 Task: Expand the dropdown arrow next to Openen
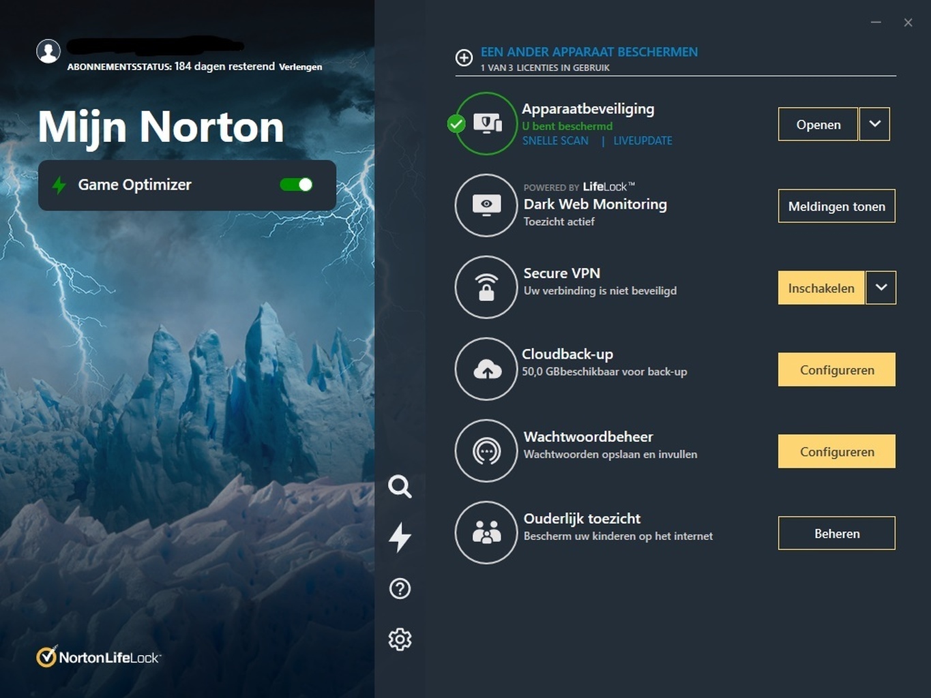[x=874, y=124]
